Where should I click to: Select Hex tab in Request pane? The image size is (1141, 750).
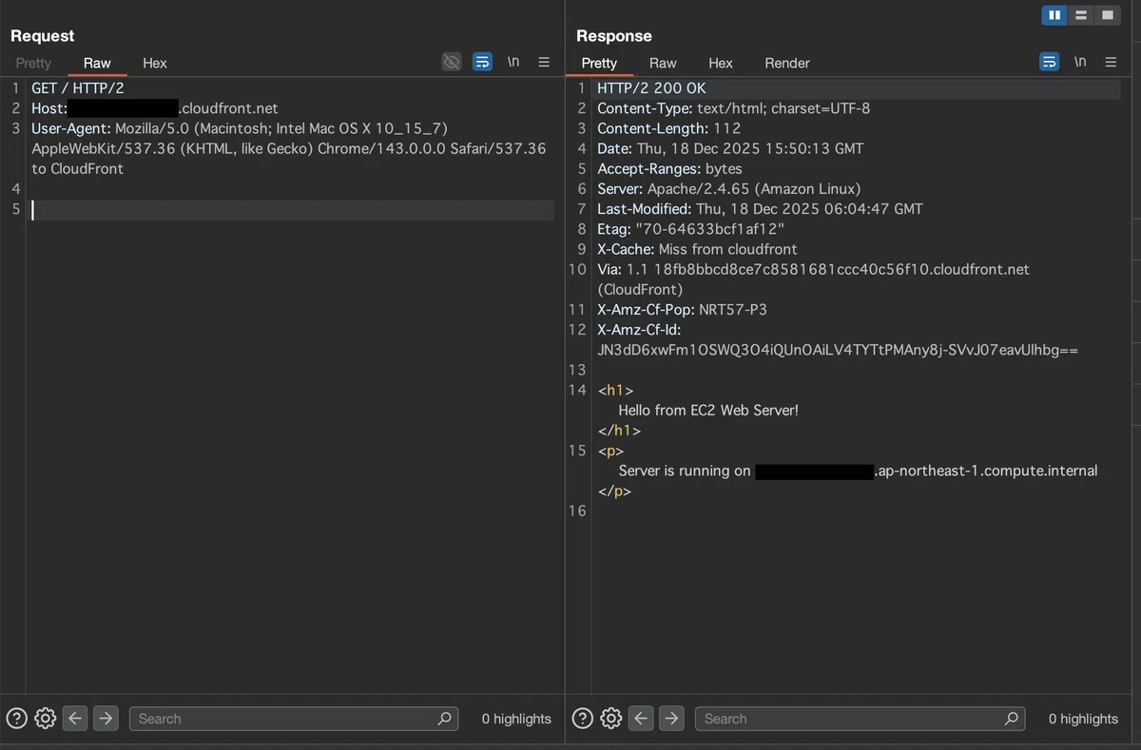click(155, 63)
